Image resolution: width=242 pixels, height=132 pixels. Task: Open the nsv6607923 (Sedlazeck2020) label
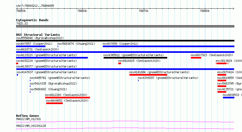(x=212, y=55)
